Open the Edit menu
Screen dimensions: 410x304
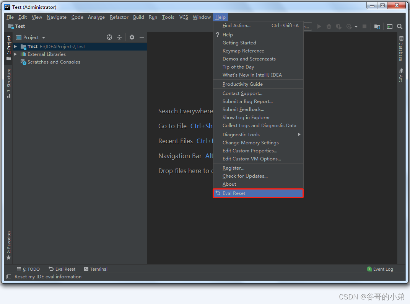click(x=23, y=17)
